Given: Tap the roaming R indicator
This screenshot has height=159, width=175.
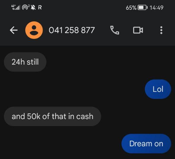Looking at the screenshot, I should click(x=40, y=7).
